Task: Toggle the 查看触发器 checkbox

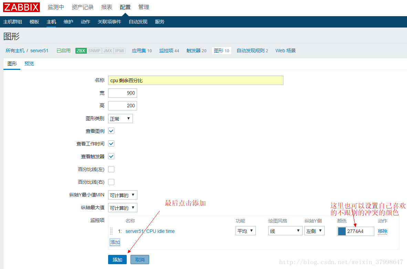Action: 111,157
